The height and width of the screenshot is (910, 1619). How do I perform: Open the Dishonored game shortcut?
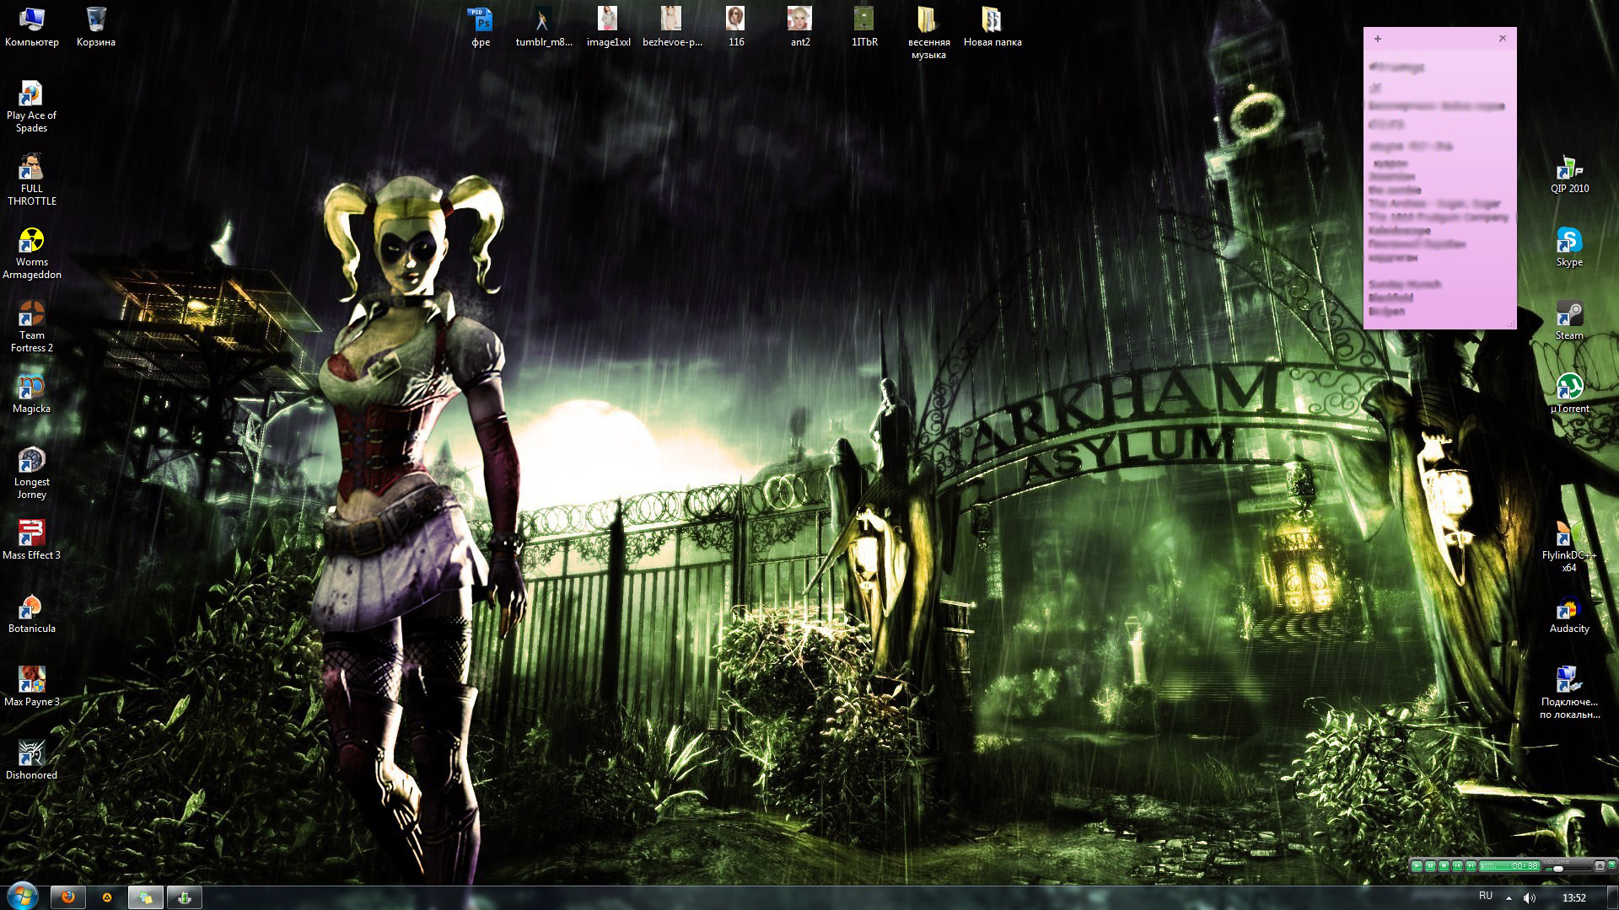point(31,755)
